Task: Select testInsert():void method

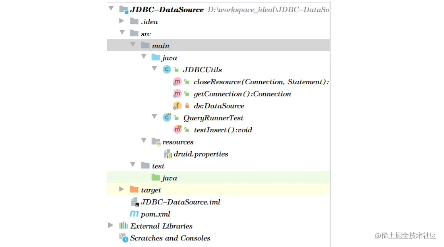Action: coord(223,130)
